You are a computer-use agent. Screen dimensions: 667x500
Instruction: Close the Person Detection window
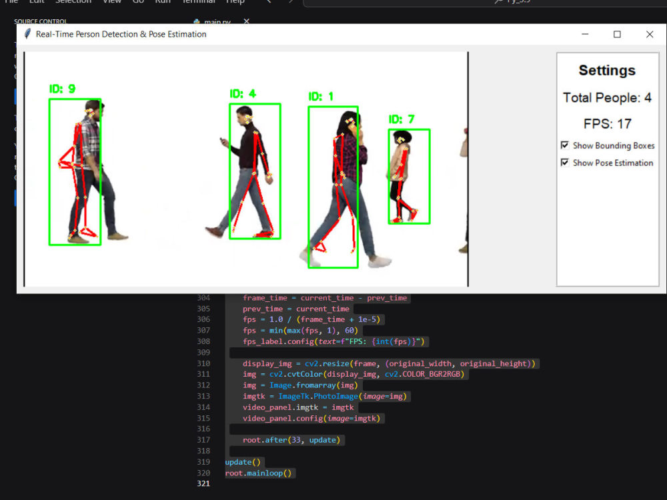[650, 34]
